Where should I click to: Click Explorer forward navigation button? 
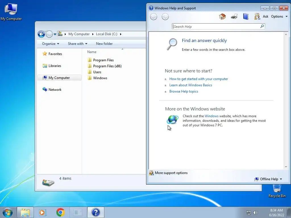(x=49, y=34)
